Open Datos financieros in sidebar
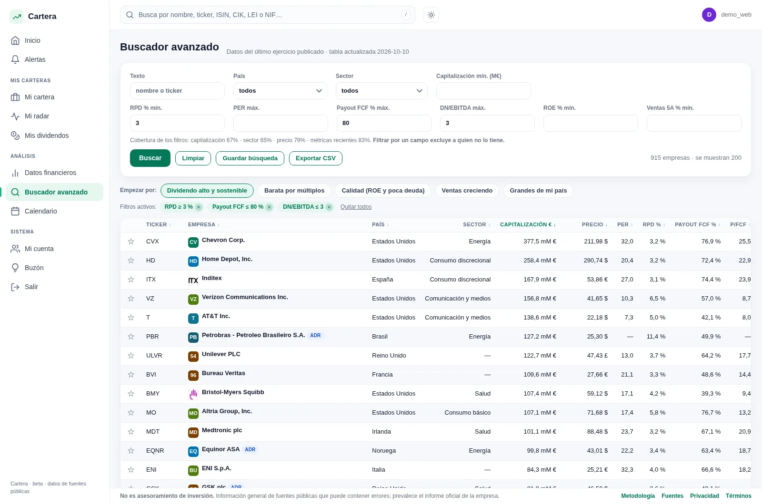Viewport: 762px width, 504px height. click(x=54, y=173)
